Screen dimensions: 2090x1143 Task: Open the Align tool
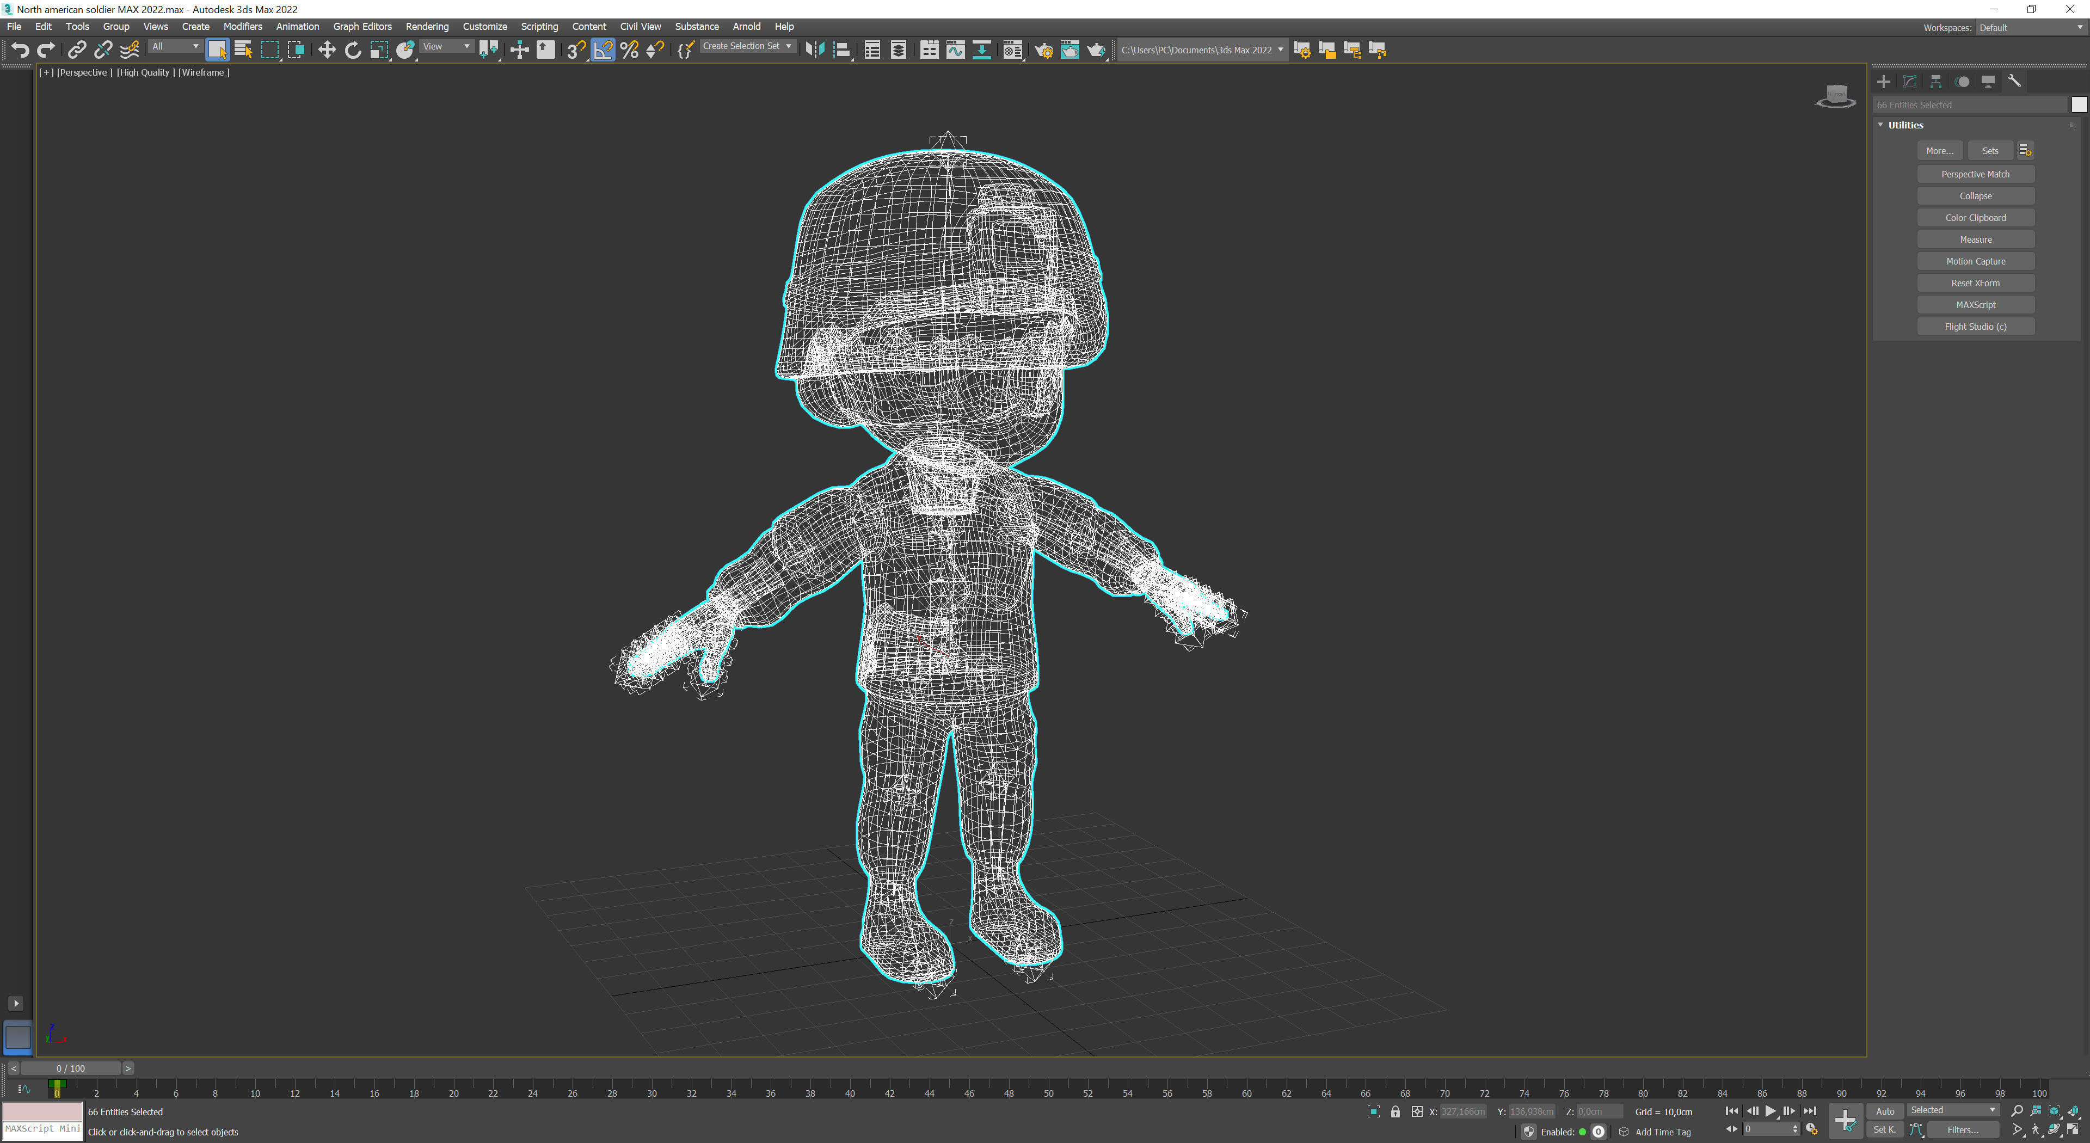click(x=842, y=50)
